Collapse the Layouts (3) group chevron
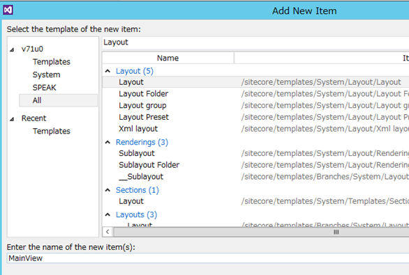 (107, 214)
